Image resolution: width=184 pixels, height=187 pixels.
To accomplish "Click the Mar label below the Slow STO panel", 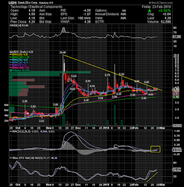I will tap(163, 185).
